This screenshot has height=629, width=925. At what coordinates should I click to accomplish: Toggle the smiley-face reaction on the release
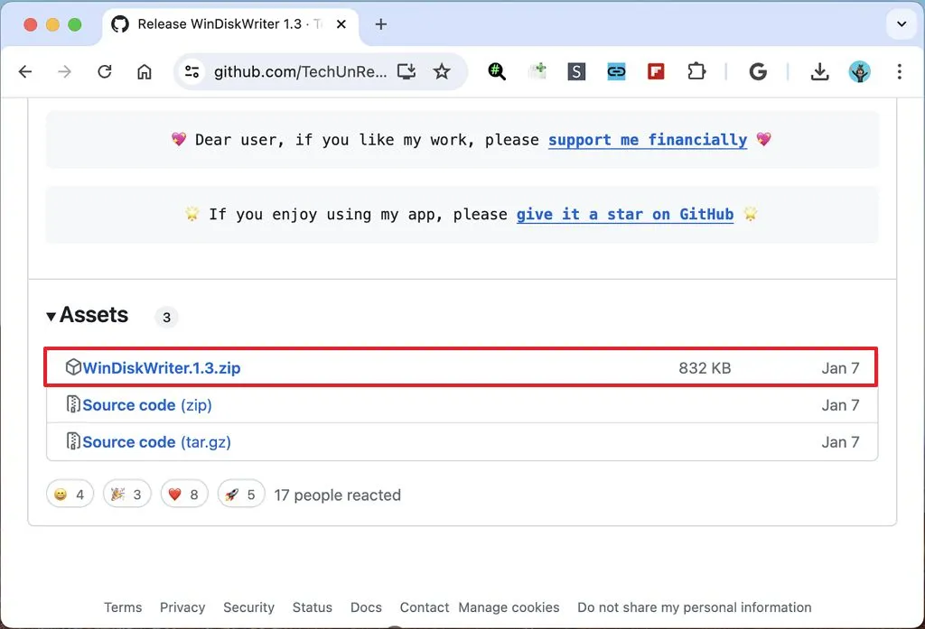coord(70,494)
